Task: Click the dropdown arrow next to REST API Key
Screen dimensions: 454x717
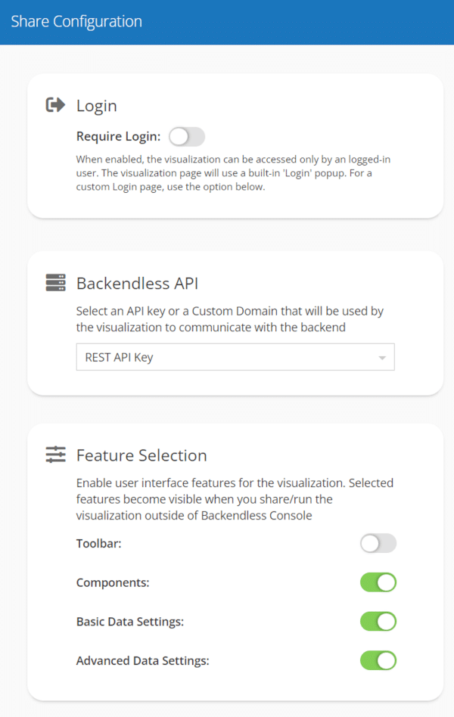Action: point(382,358)
